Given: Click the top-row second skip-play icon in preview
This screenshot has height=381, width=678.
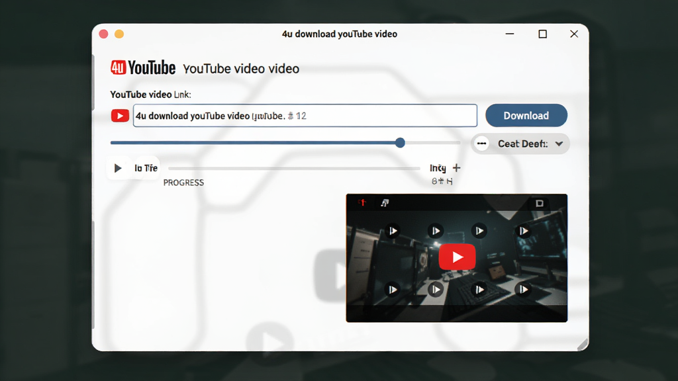Looking at the screenshot, I should pyautogui.click(x=436, y=231).
